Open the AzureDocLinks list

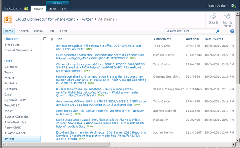click(x=15, y=122)
